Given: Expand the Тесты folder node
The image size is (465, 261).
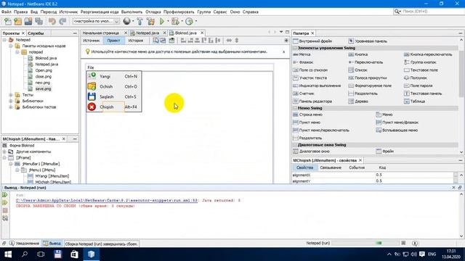Looking at the screenshot, I should [11, 95].
